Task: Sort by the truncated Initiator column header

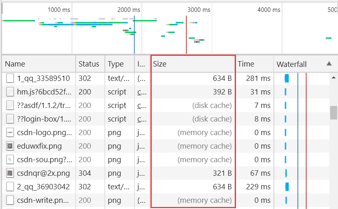Action: click(x=142, y=64)
